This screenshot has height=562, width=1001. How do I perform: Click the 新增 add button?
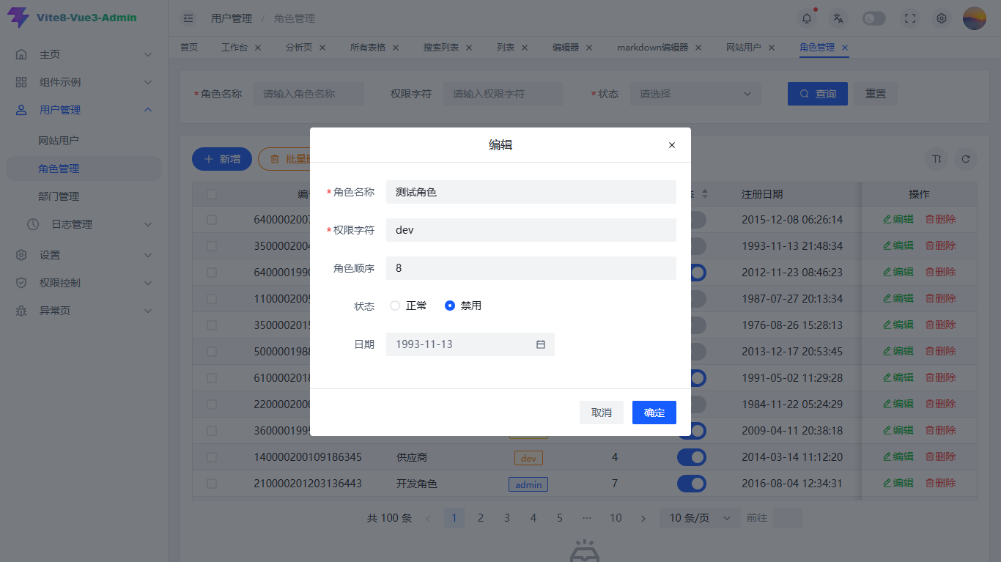pos(222,159)
